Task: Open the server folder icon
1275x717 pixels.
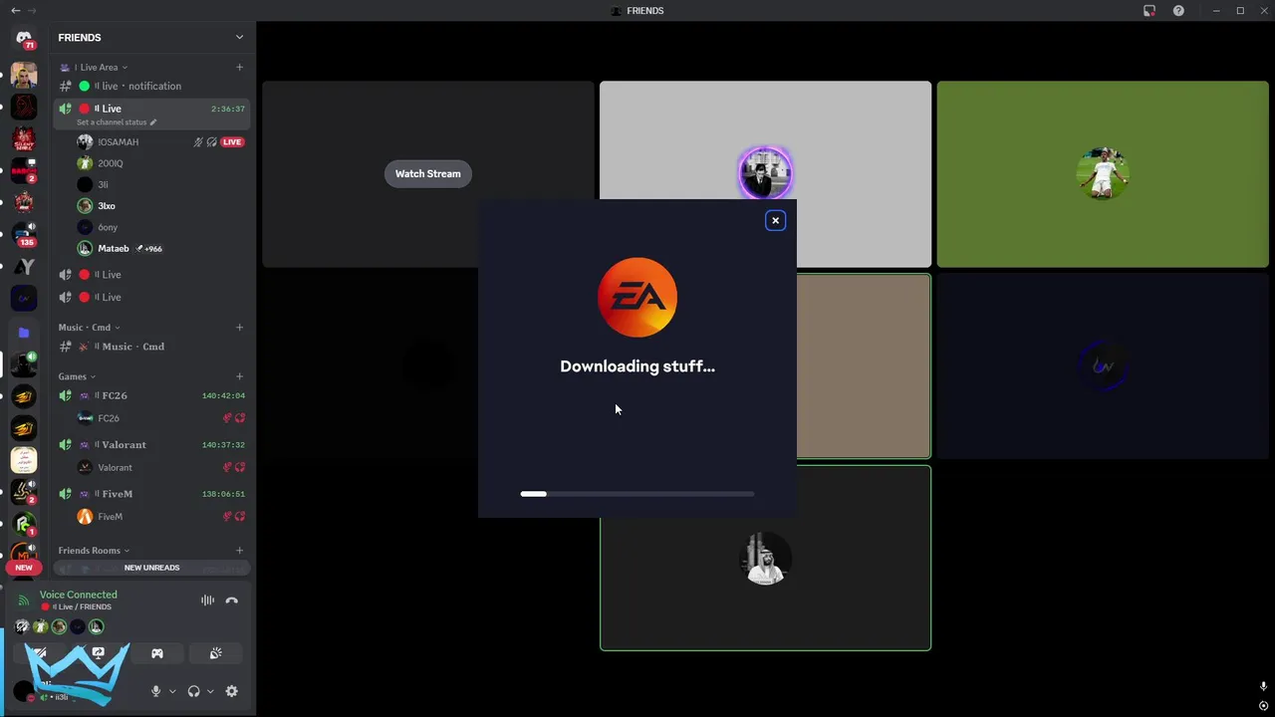Action: coord(24,333)
